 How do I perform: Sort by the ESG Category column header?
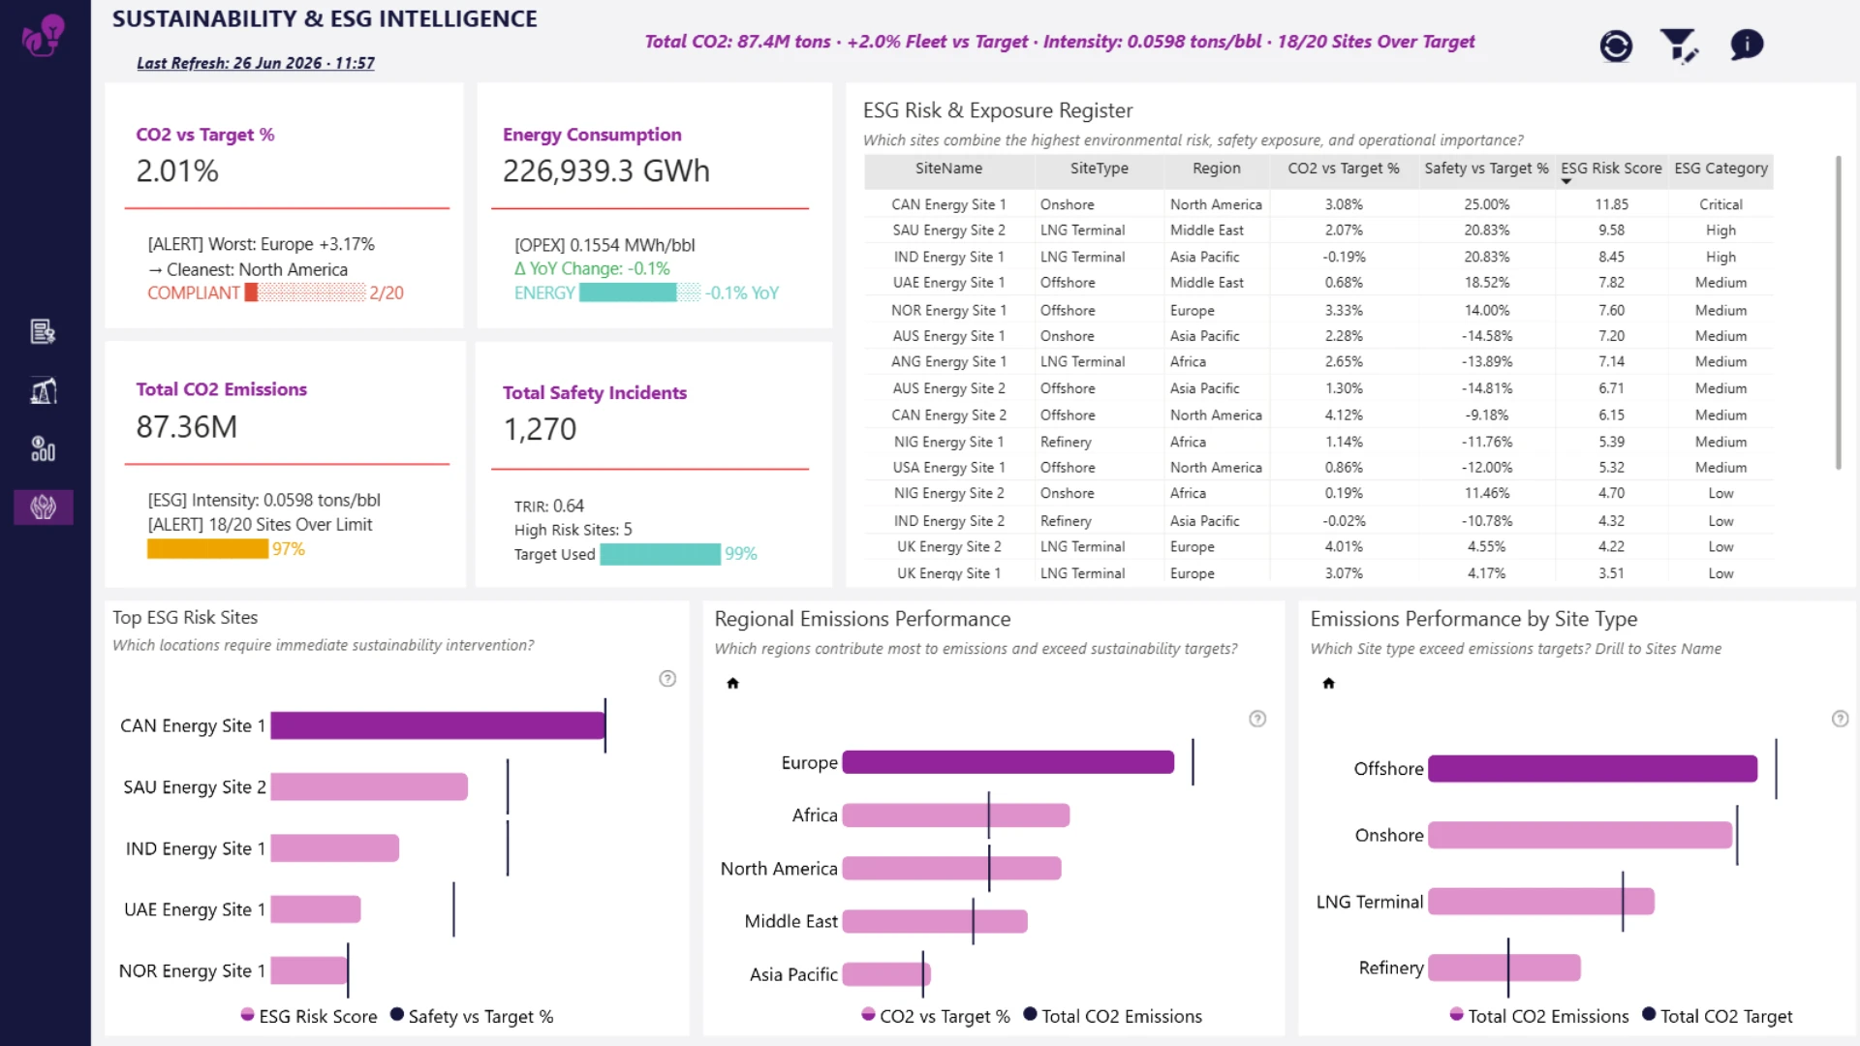(1720, 169)
